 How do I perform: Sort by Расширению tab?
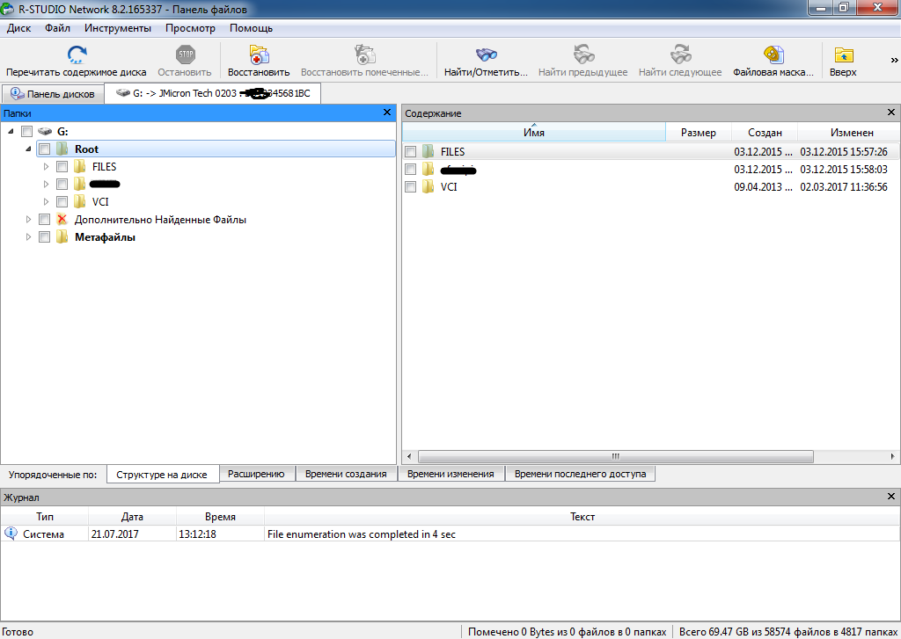point(256,474)
